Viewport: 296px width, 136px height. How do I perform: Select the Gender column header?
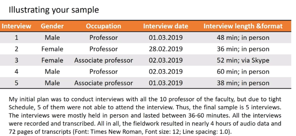52,26
